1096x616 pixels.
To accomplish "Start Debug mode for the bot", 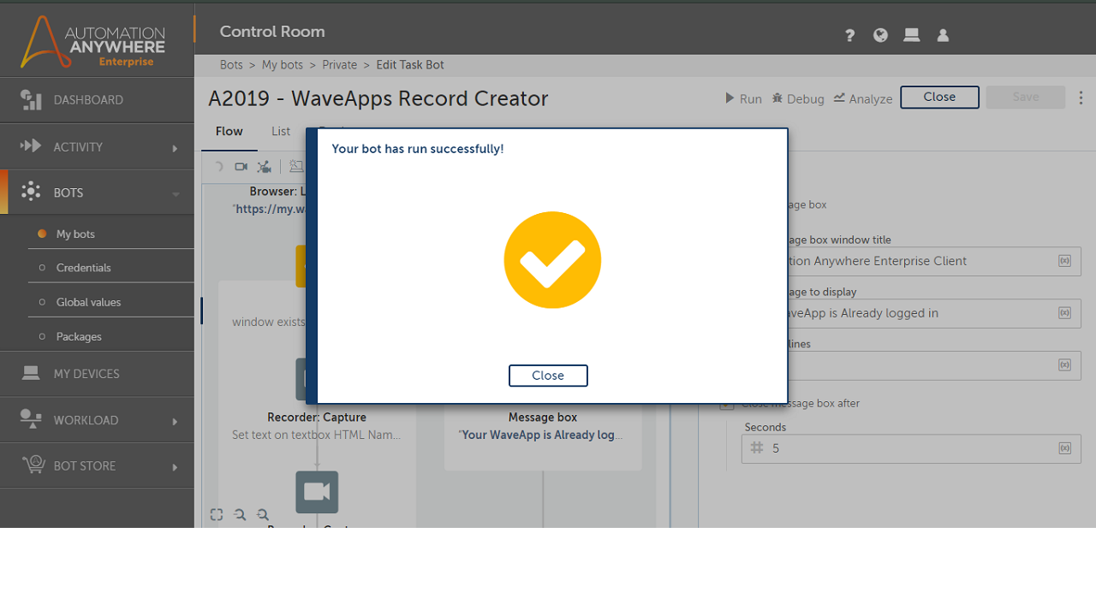I will [798, 98].
